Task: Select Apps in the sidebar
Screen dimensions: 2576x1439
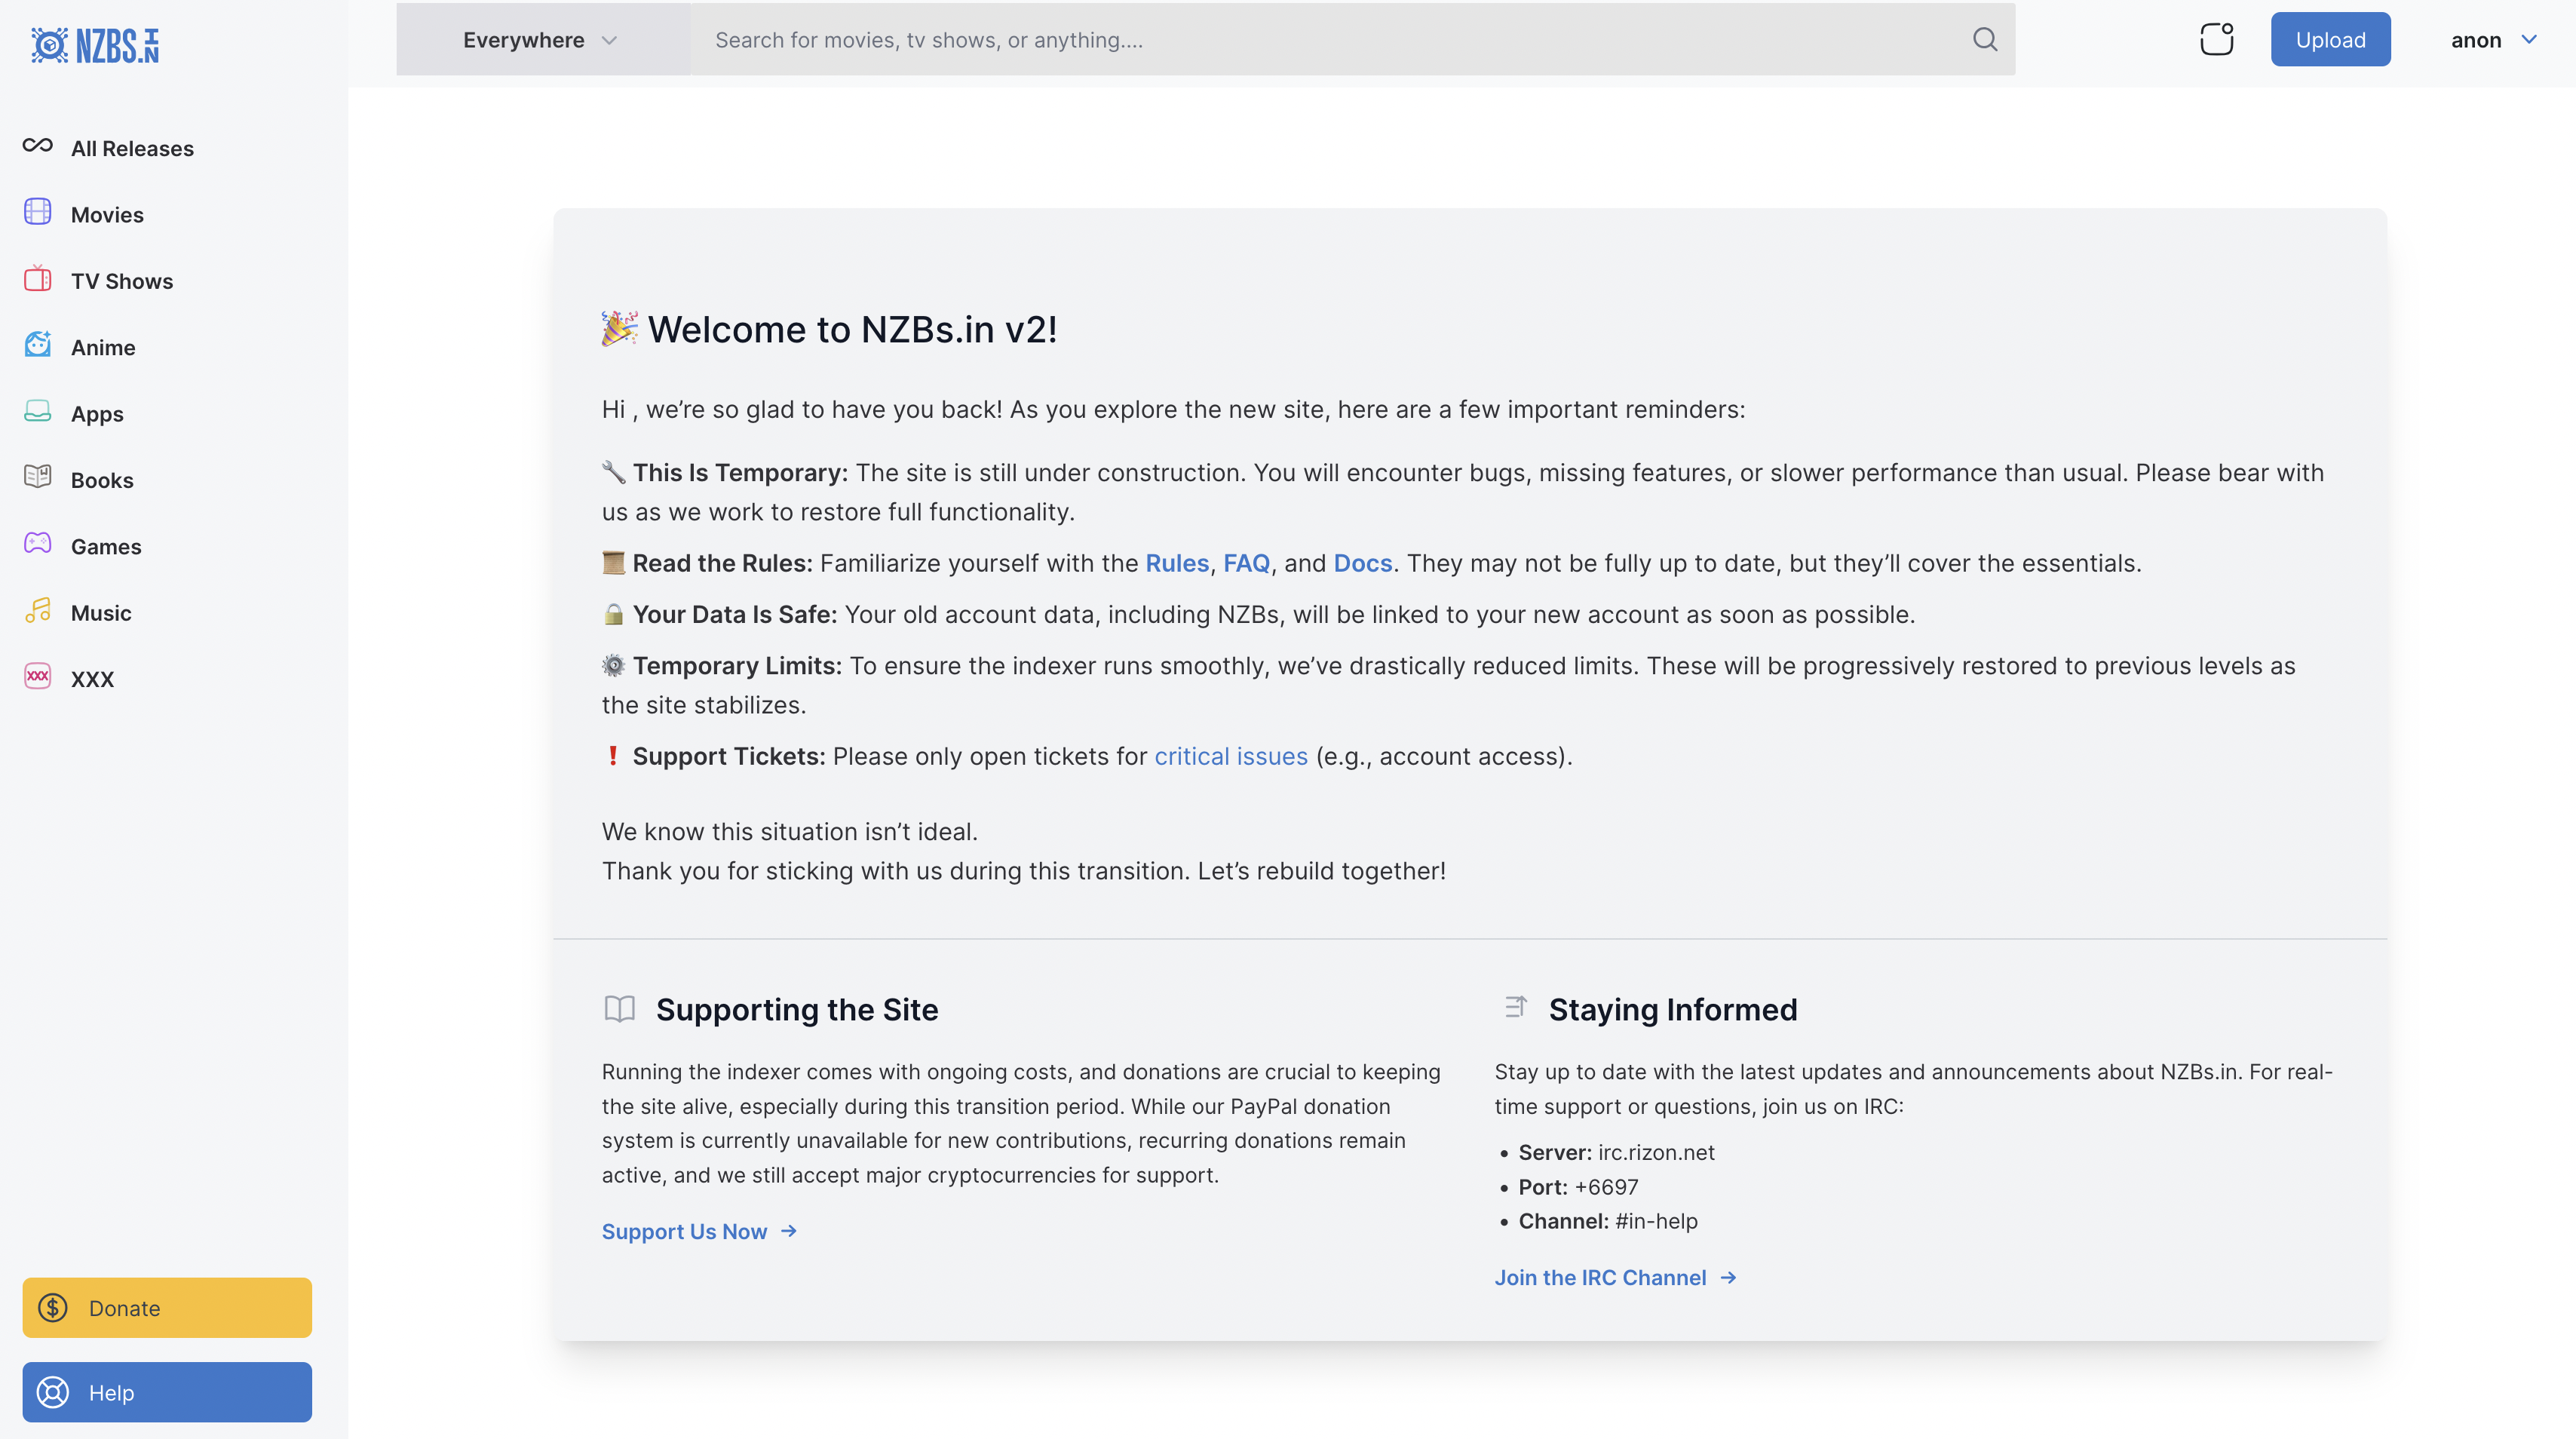Action: click(x=97, y=414)
